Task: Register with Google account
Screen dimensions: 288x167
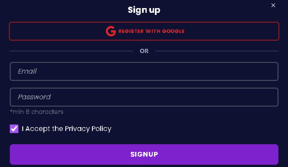Action: (144, 31)
